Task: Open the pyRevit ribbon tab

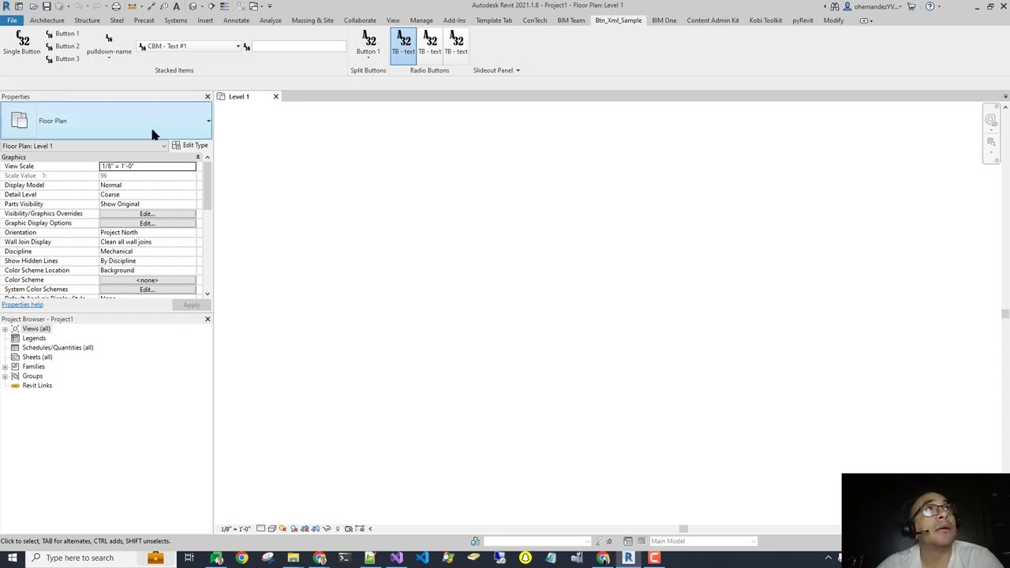Action: [x=802, y=21]
